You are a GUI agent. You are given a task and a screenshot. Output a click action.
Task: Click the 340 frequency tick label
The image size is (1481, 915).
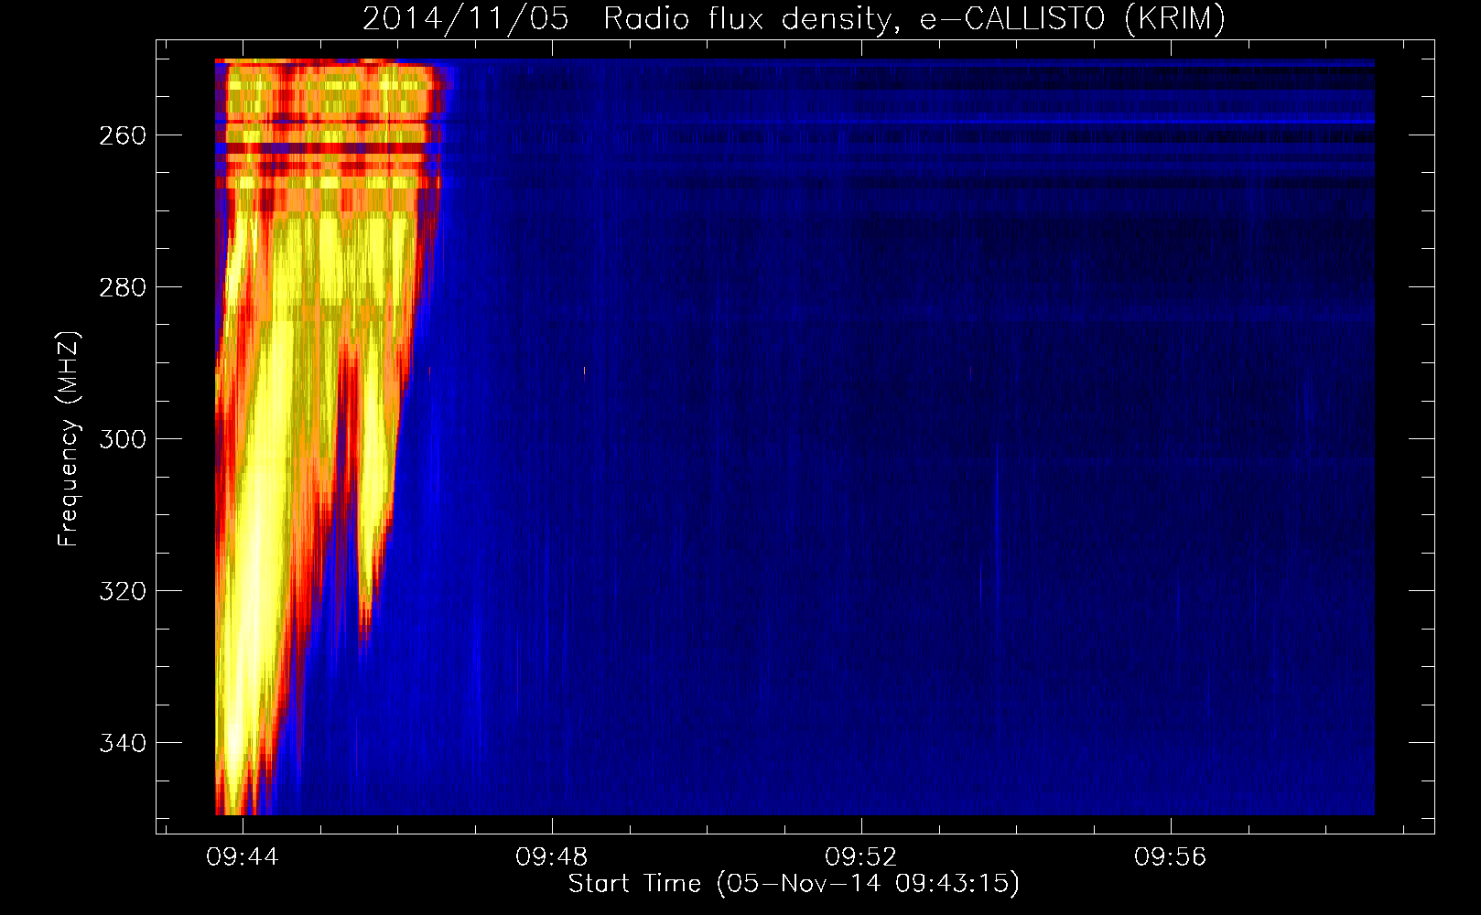click(x=122, y=743)
